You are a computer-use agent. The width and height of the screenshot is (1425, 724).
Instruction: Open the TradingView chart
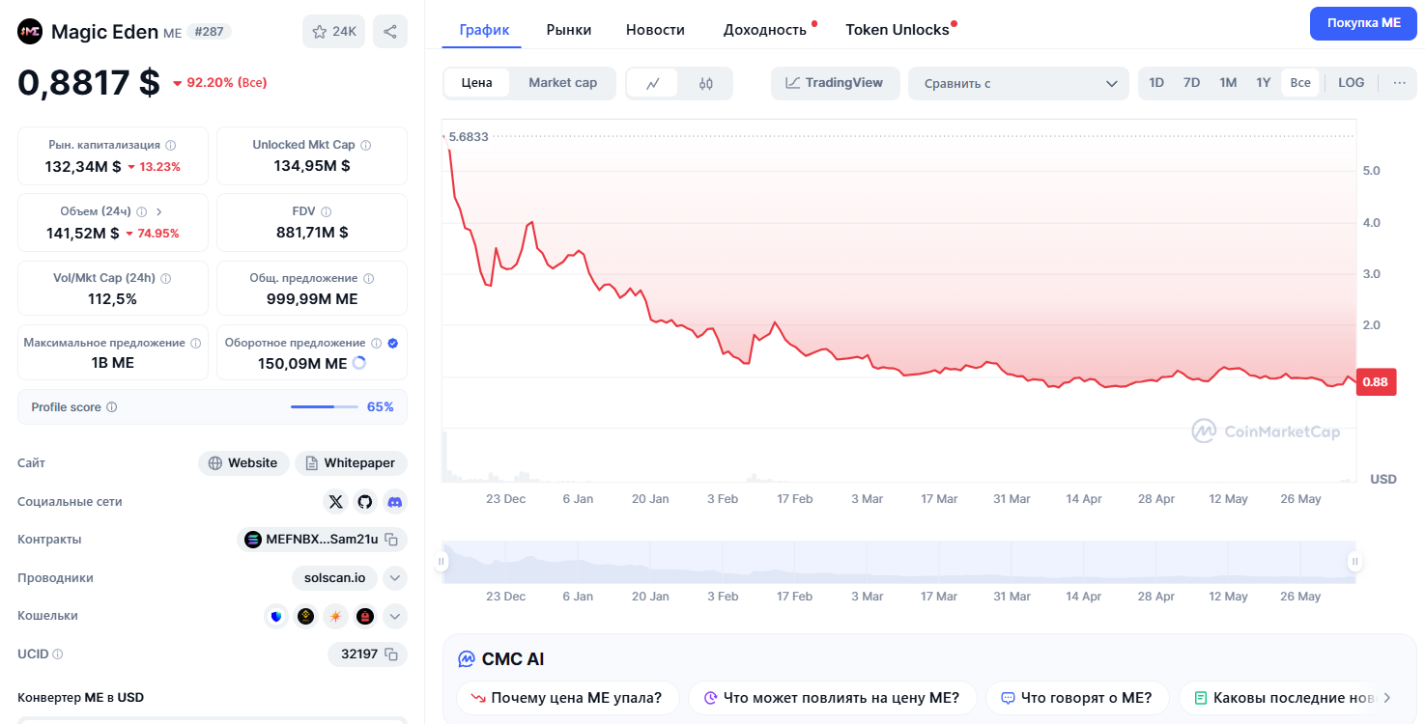(835, 83)
